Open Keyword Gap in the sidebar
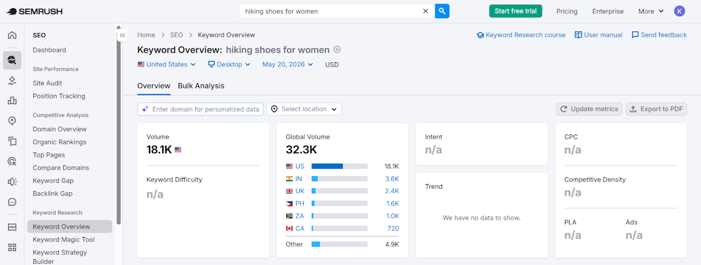Viewport: 701px width, 265px height. click(53, 181)
